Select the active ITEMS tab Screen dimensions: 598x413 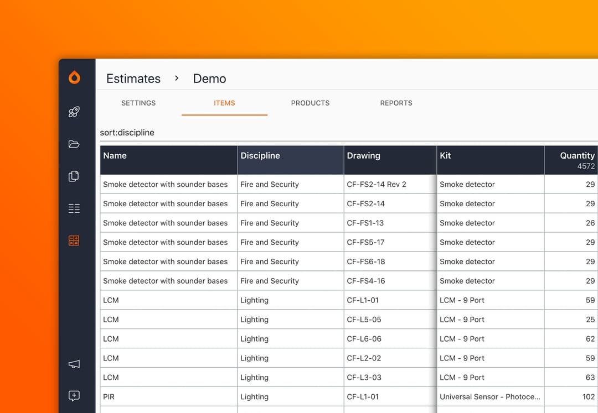pos(224,103)
